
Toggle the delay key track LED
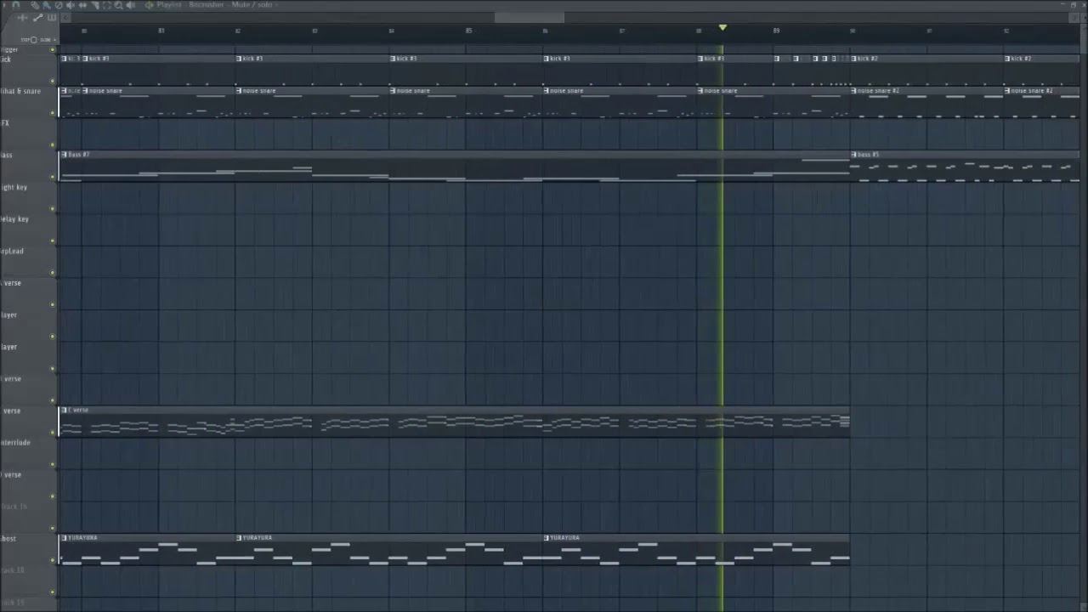coord(53,241)
